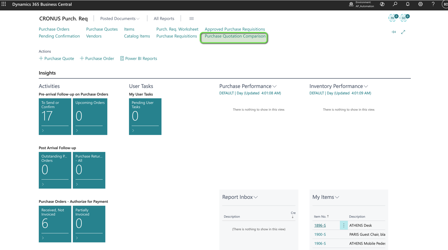Screen dimensions: 448x250
Task: Open the All Reports menu
Action: click(x=164, y=19)
